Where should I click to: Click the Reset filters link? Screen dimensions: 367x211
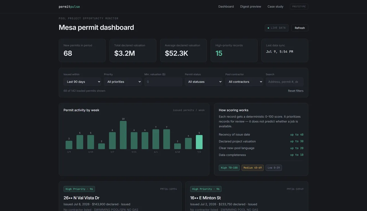[296, 91]
